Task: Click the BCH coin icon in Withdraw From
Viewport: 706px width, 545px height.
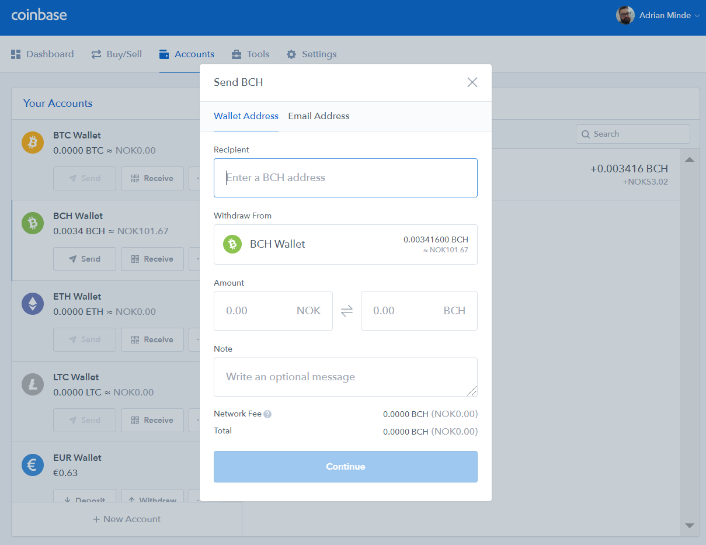Action: (x=232, y=244)
